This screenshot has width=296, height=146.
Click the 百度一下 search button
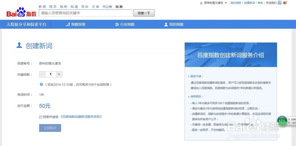[x=144, y=13]
